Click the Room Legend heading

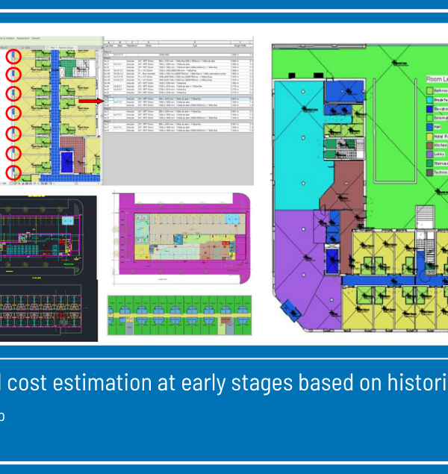[436, 78]
